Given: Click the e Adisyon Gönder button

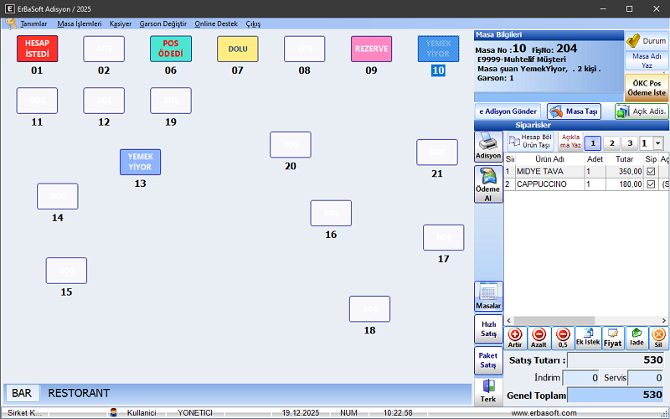Looking at the screenshot, I should click(508, 111).
